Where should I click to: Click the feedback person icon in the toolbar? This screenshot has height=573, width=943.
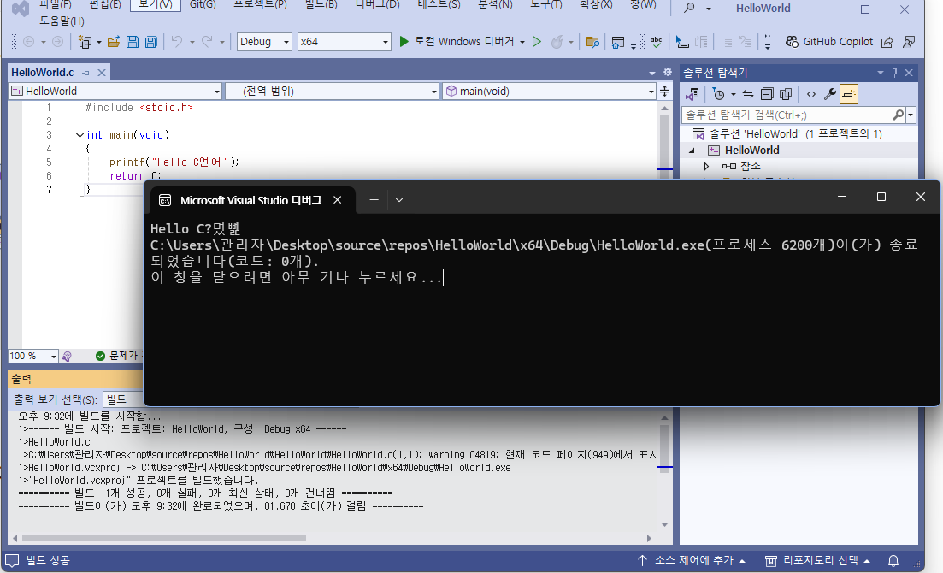click(909, 42)
